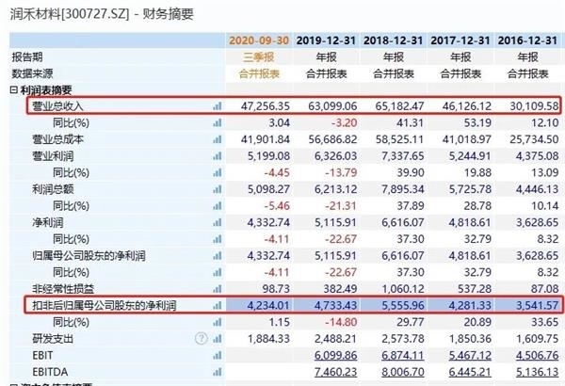Open chart icon for 非经常性损益 row

218,289
